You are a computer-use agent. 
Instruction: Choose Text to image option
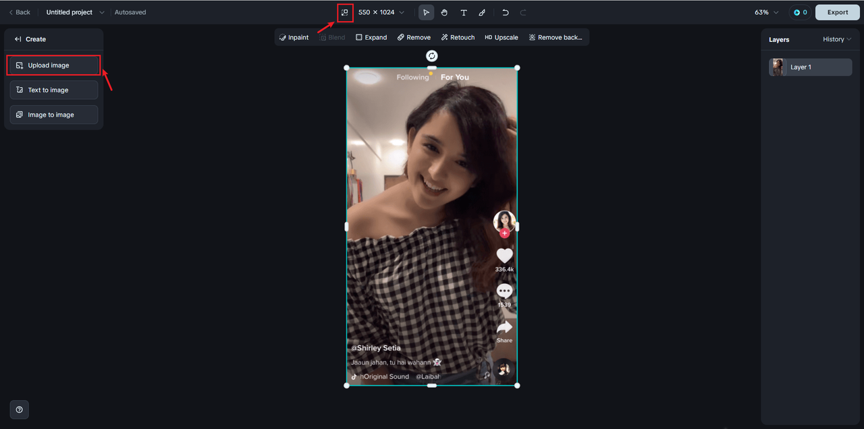[54, 90]
